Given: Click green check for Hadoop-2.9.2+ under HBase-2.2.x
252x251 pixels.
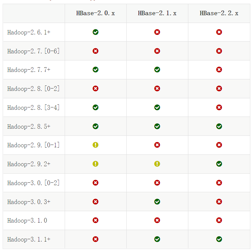Looking at the screenshot, I should (219, 164).
